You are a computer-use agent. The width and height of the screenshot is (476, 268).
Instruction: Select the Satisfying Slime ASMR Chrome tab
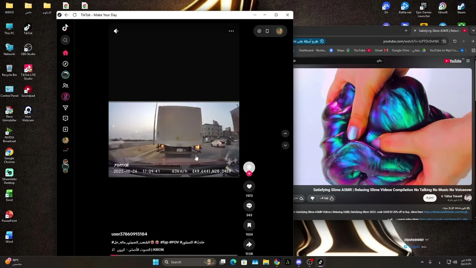(440, 31)
